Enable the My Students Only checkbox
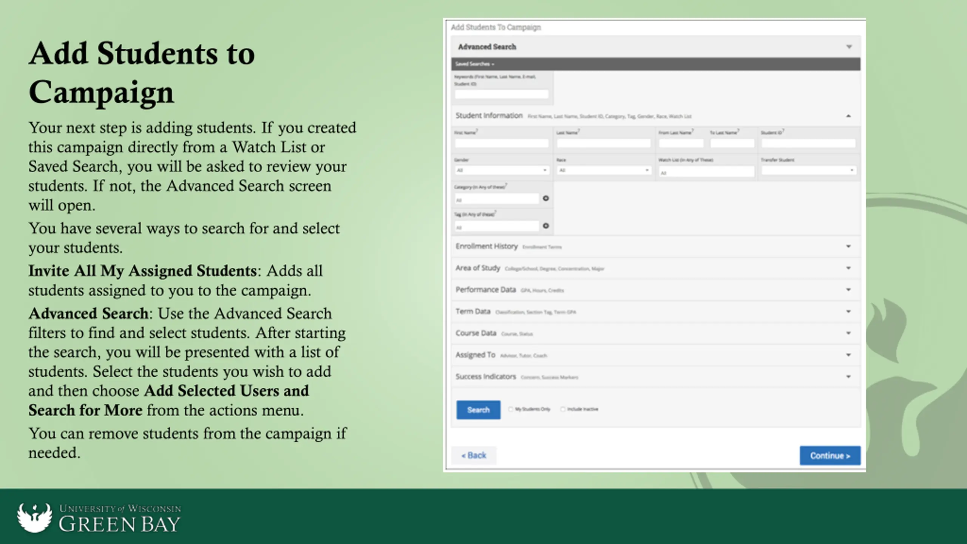 tap(511, 409)
